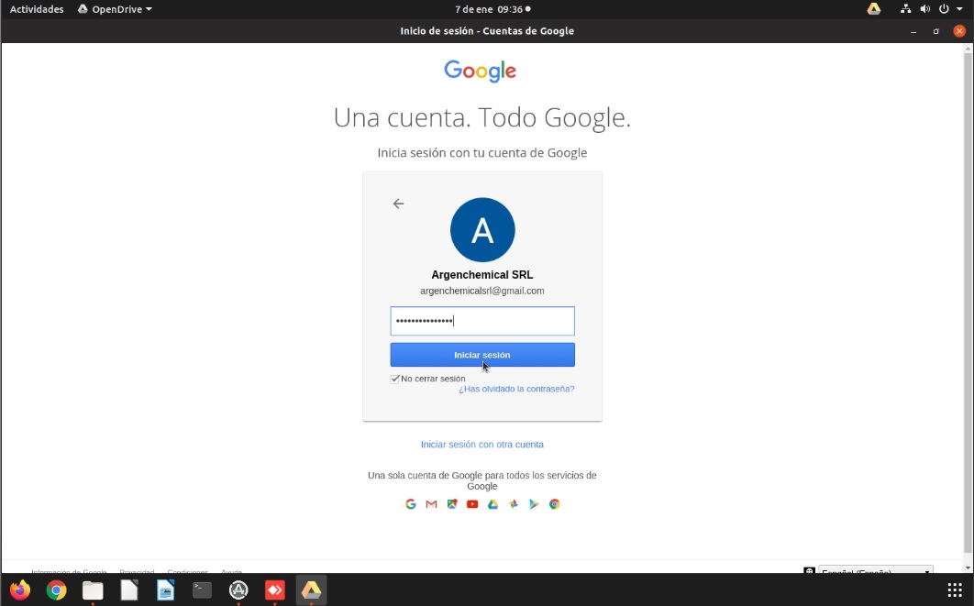Image resolution: width=974 pixels, height=606 pixels.
Task: Click the scrollbar down arrow
Action: pyautogui.click(x=968, y=567)
